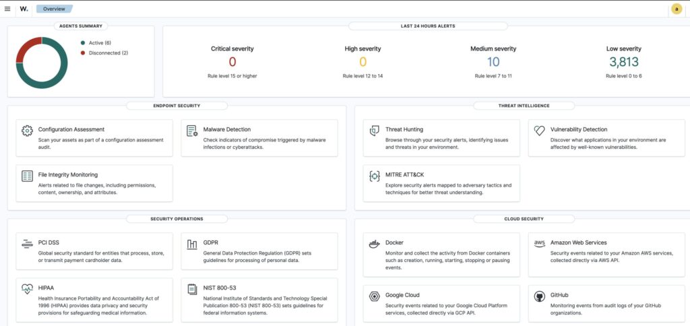
Task: Open the File Integrity Monitoring title
Action: pos(68,174)
